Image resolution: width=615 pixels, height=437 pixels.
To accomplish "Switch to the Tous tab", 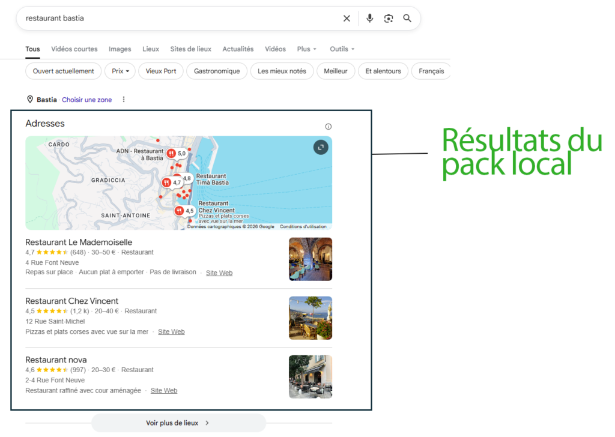I will [x=32, y=49].
